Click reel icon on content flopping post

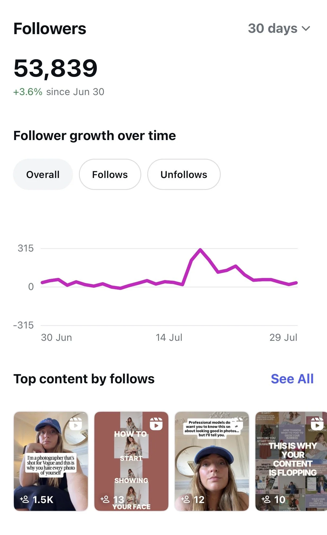(317, 424)
